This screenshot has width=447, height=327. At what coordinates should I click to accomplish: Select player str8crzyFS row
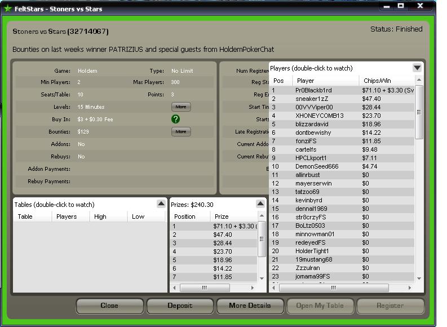click(342, 217)
